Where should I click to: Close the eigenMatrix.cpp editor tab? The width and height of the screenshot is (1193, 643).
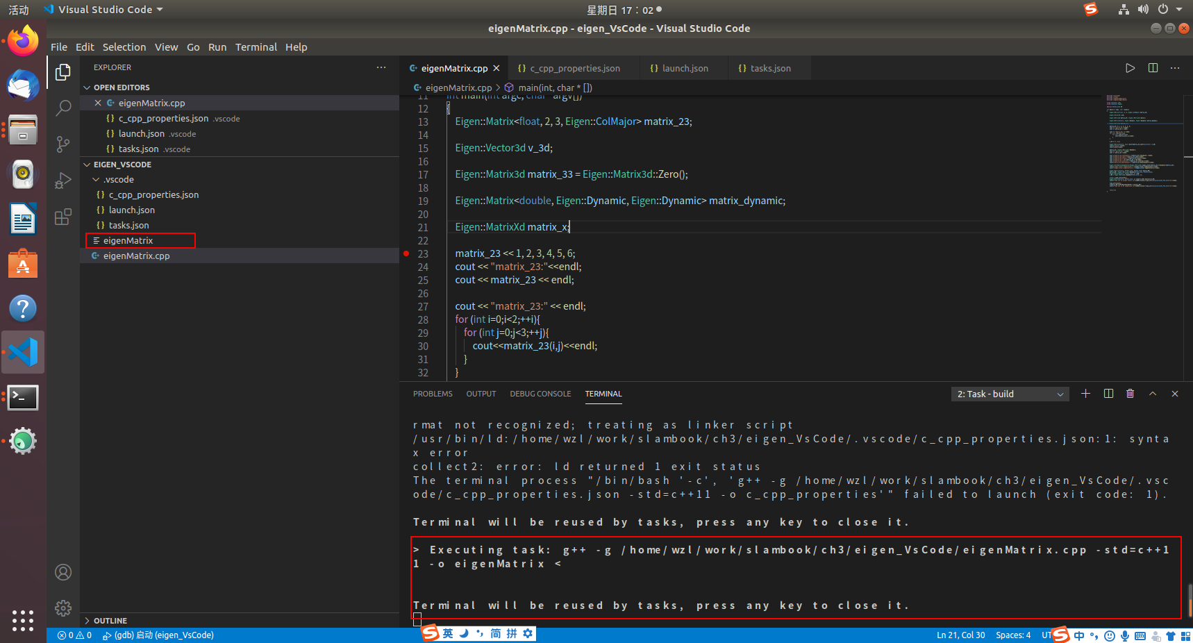(497, 68)
